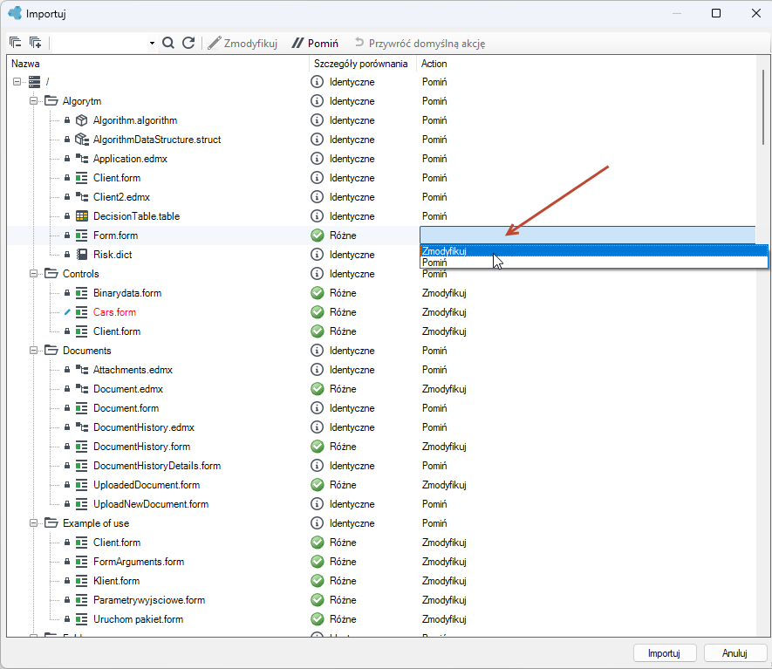Click the pencil edit icon beside Cars.form
772x669 pixels.
point(67,312)
